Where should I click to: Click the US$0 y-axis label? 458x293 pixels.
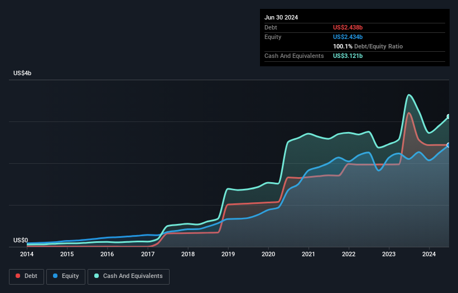coord(21,240)
